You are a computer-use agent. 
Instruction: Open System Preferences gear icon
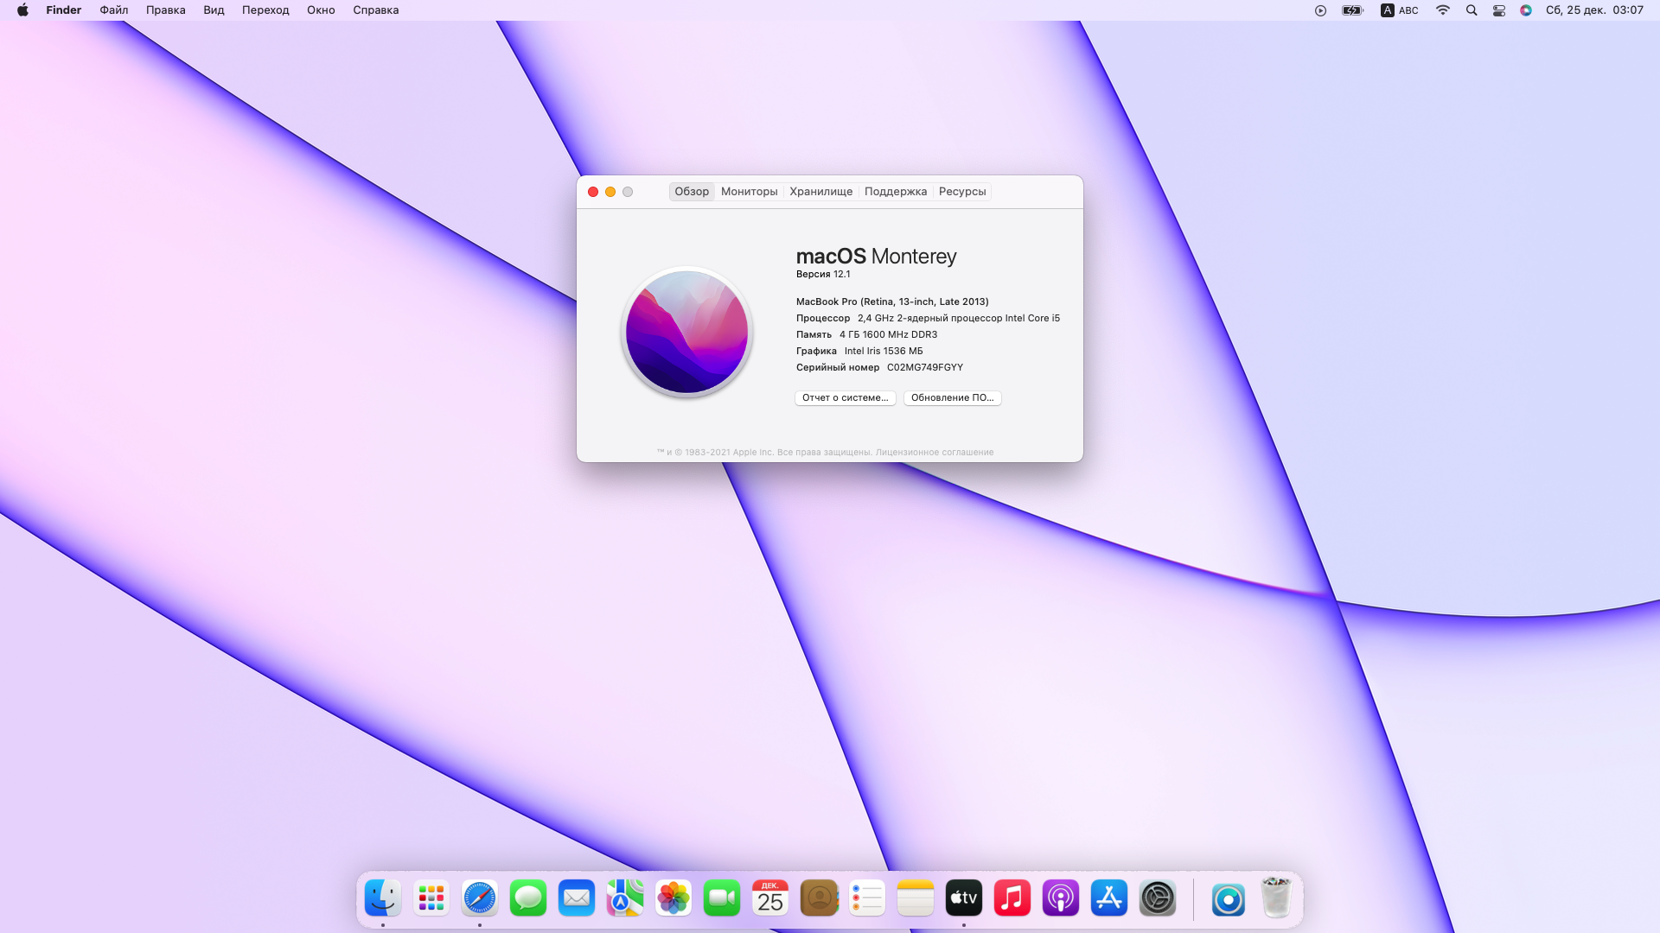(1157, 898)
